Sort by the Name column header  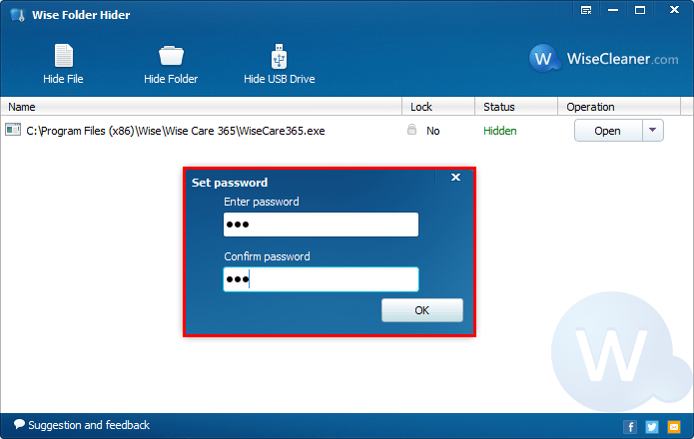(202, 107)
